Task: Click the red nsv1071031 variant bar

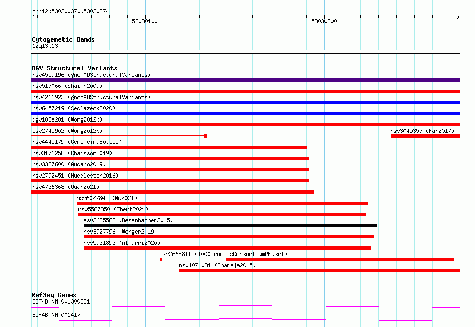Action: (x=320, y=270)
